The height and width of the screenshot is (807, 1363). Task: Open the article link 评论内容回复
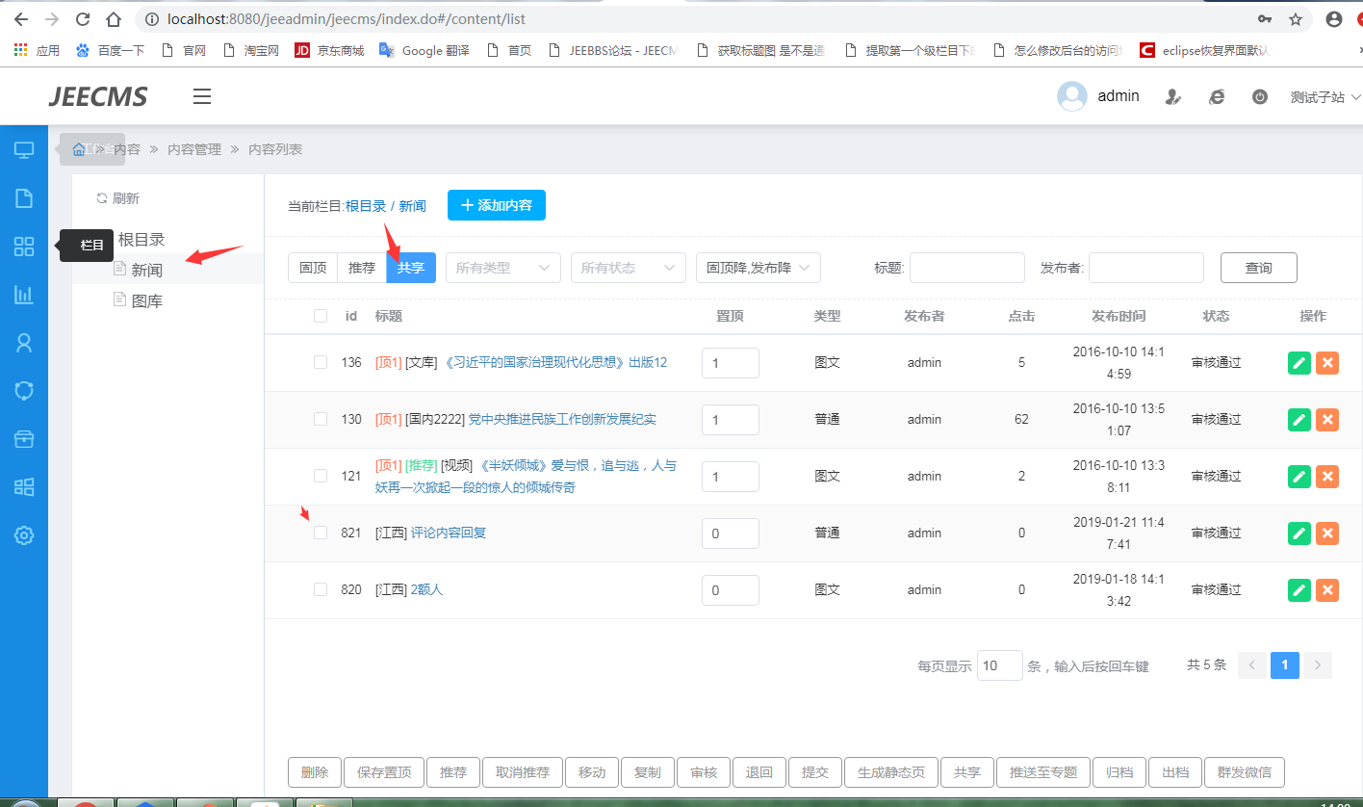click(x=448, y=533)
